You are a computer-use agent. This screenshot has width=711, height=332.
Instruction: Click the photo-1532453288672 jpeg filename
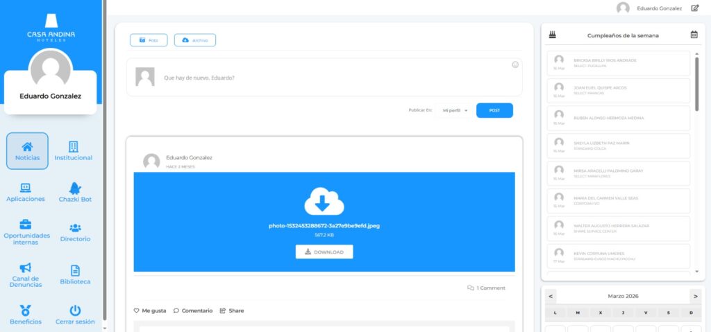[x=324, y=225]
